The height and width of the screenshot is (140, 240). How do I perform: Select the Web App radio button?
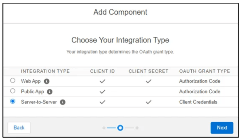13,81
